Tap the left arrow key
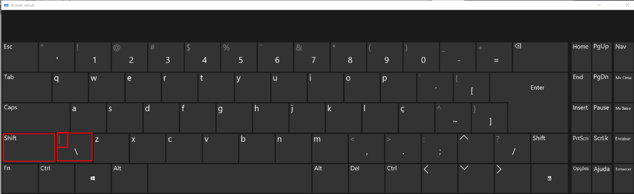 point(440,179)
